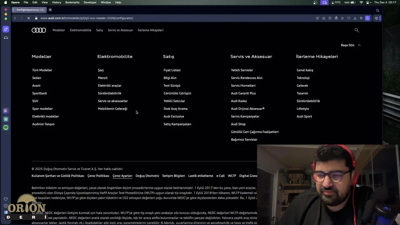Screen dimensions: 400x225
Task: Open the WLTP footer link
Action: (232, 176)
